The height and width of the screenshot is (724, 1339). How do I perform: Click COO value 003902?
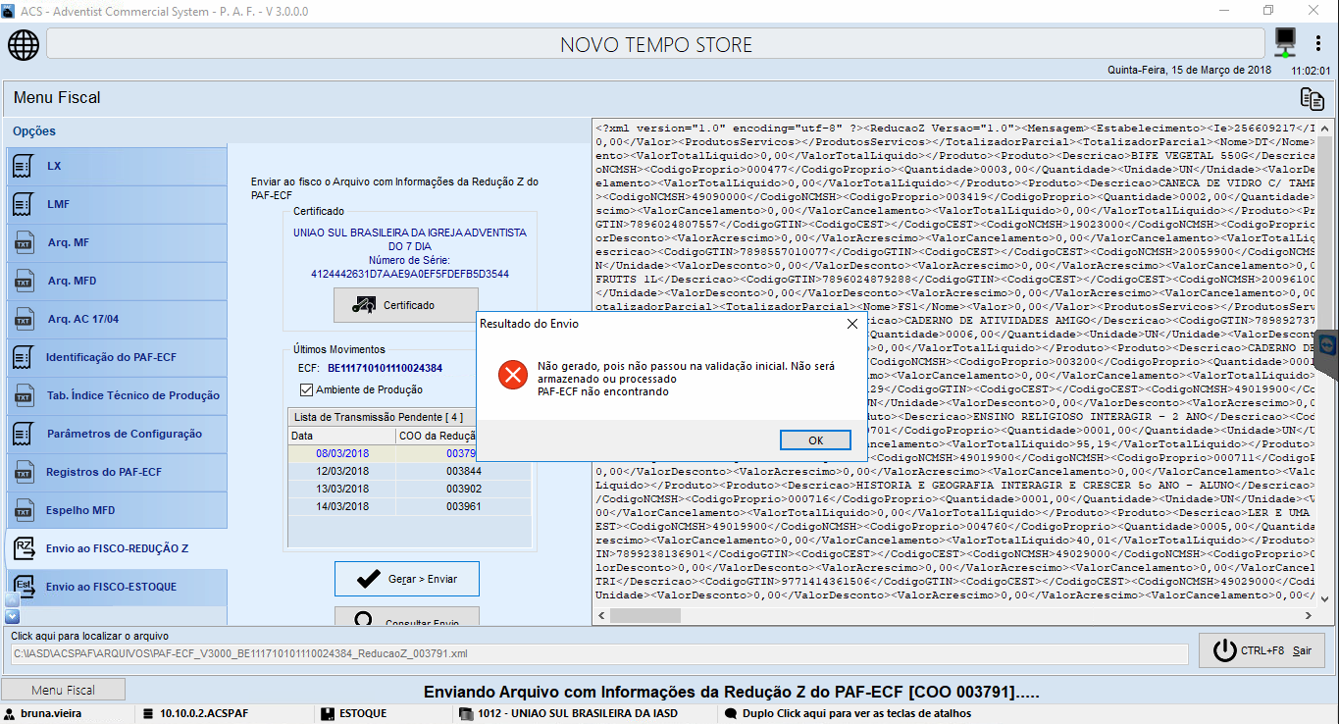(463, 489)
